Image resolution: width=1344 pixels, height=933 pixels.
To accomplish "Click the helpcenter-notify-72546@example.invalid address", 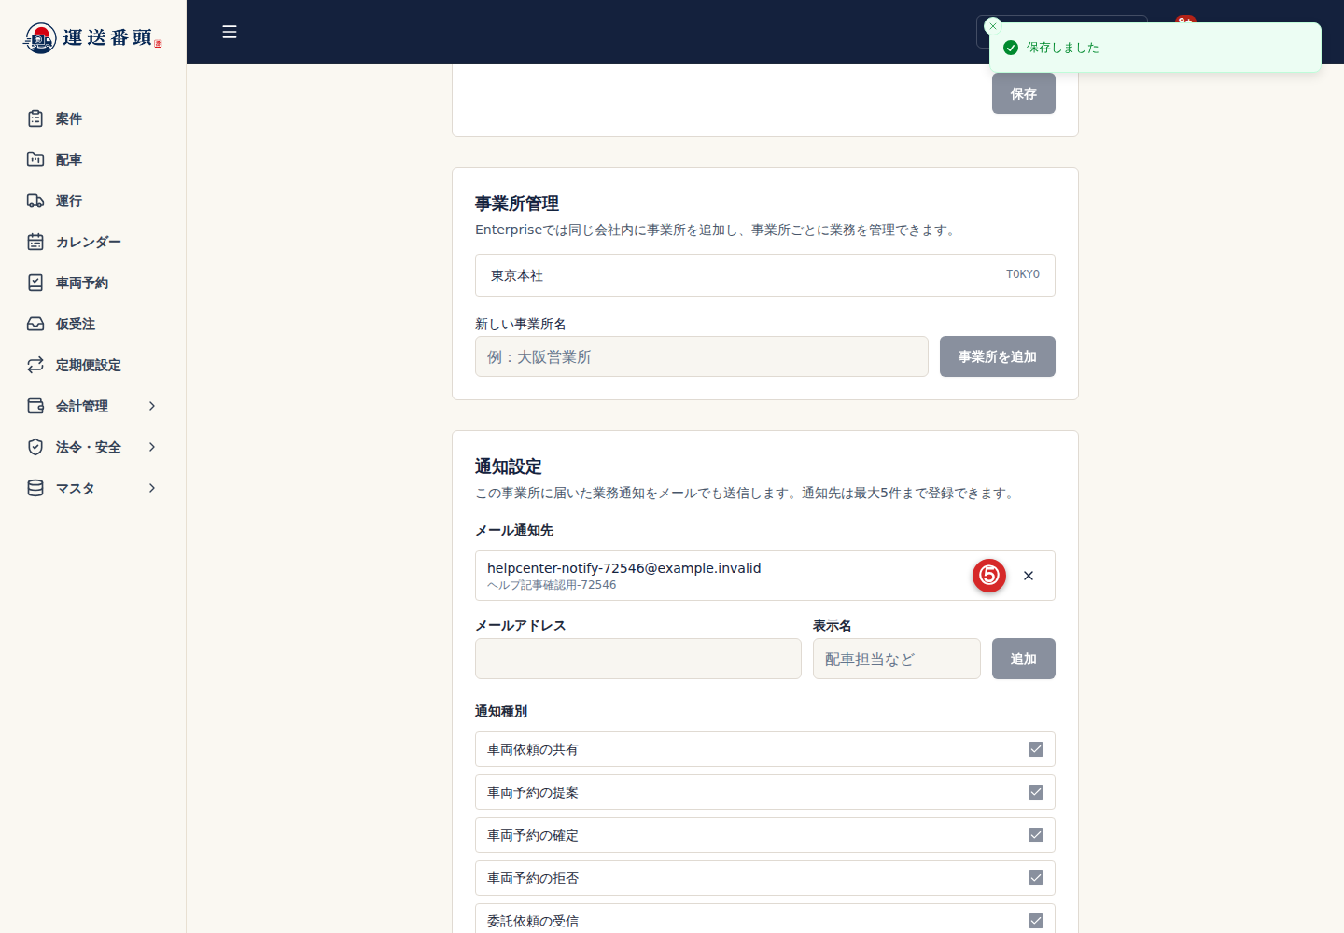I will (623, 568).
